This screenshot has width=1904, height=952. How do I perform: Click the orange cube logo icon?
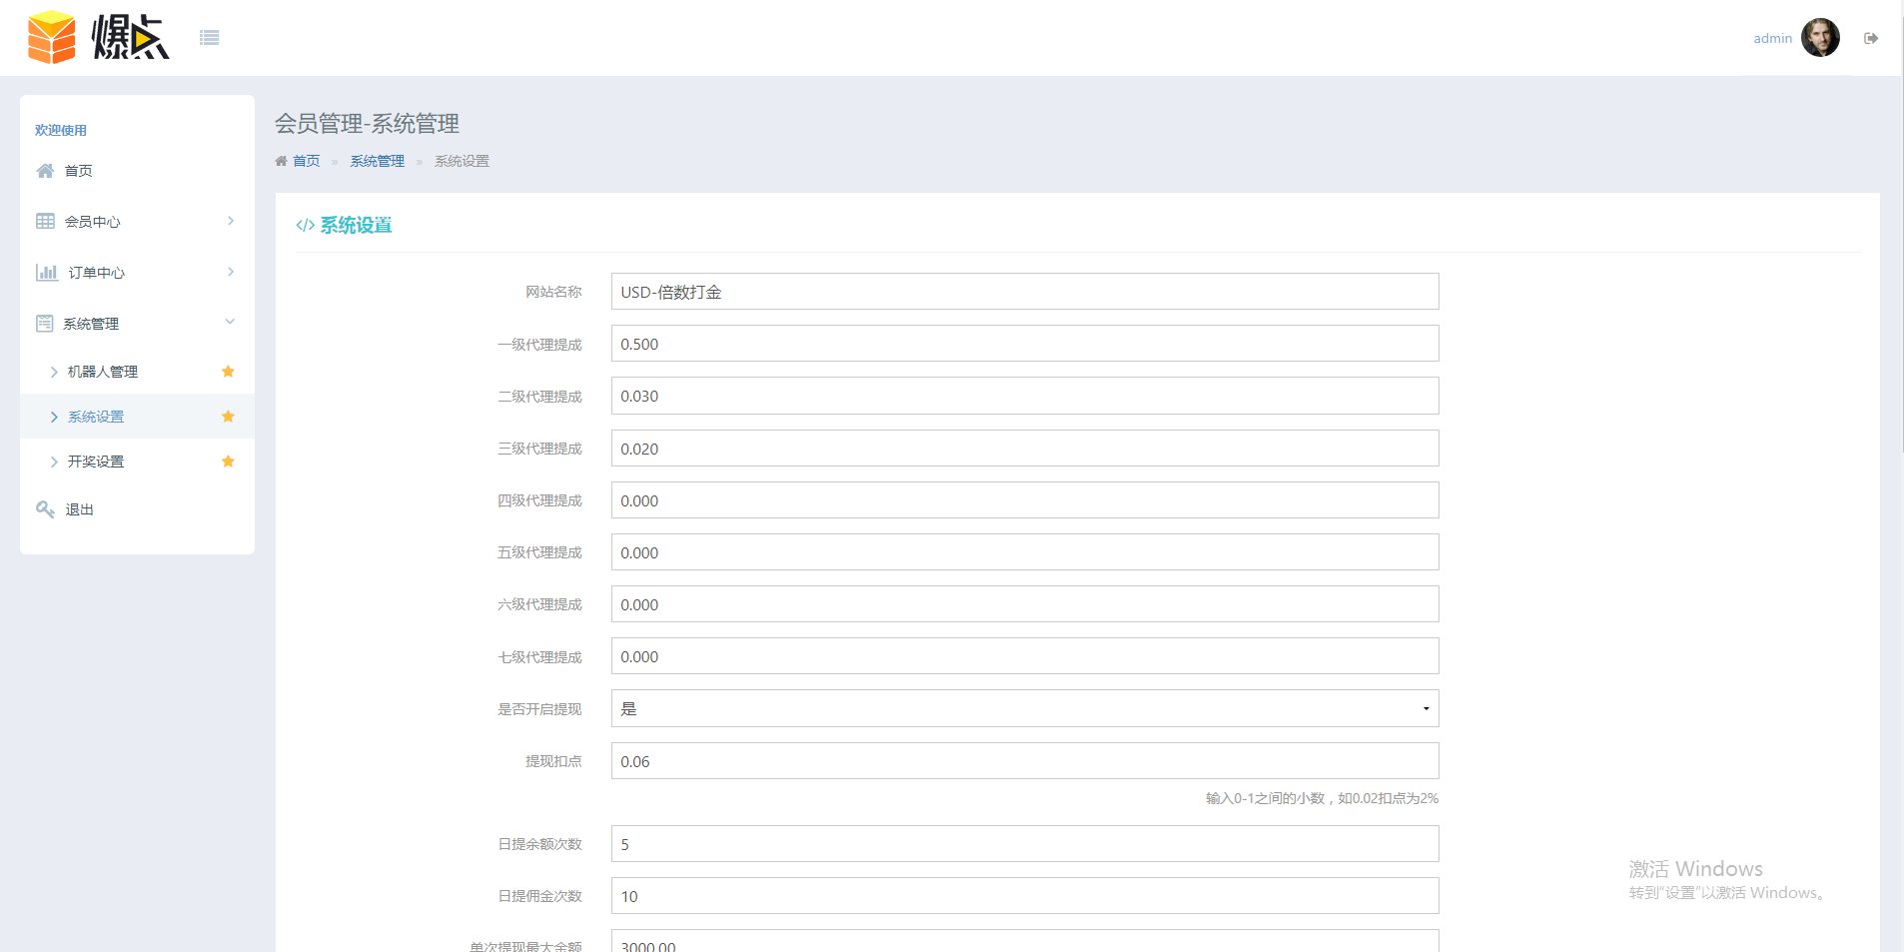[52, 38]
